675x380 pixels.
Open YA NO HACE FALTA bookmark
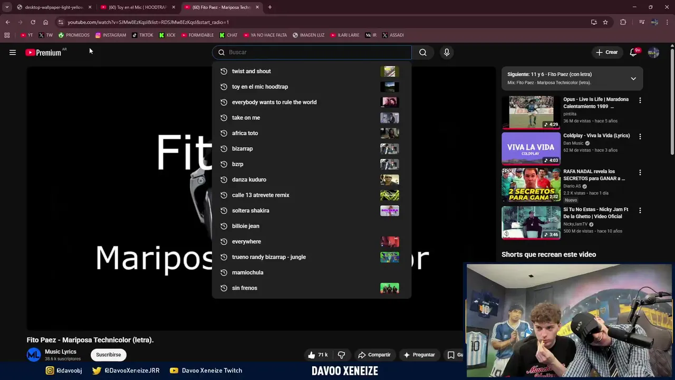pyautogui.click(x=265, y=35)
